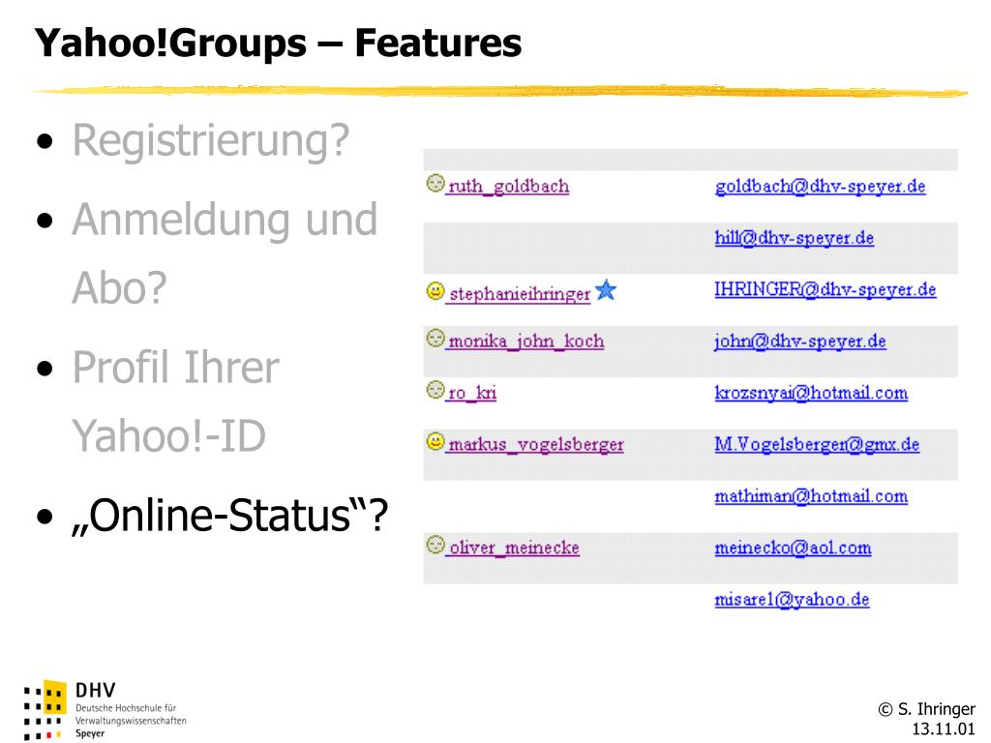
Task: Click the Deutsche Hochschule für Verwaltungswissenschaften text
Action: [x=131, y=714]
